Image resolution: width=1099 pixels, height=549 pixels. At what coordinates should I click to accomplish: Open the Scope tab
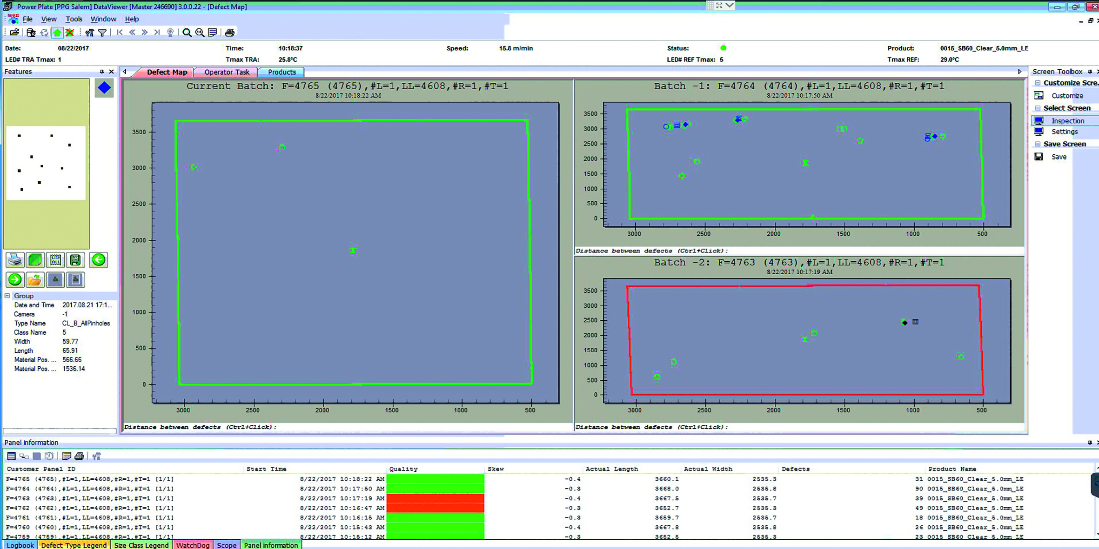tap(227, 545)
